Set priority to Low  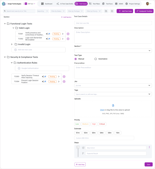click(77, 124)
